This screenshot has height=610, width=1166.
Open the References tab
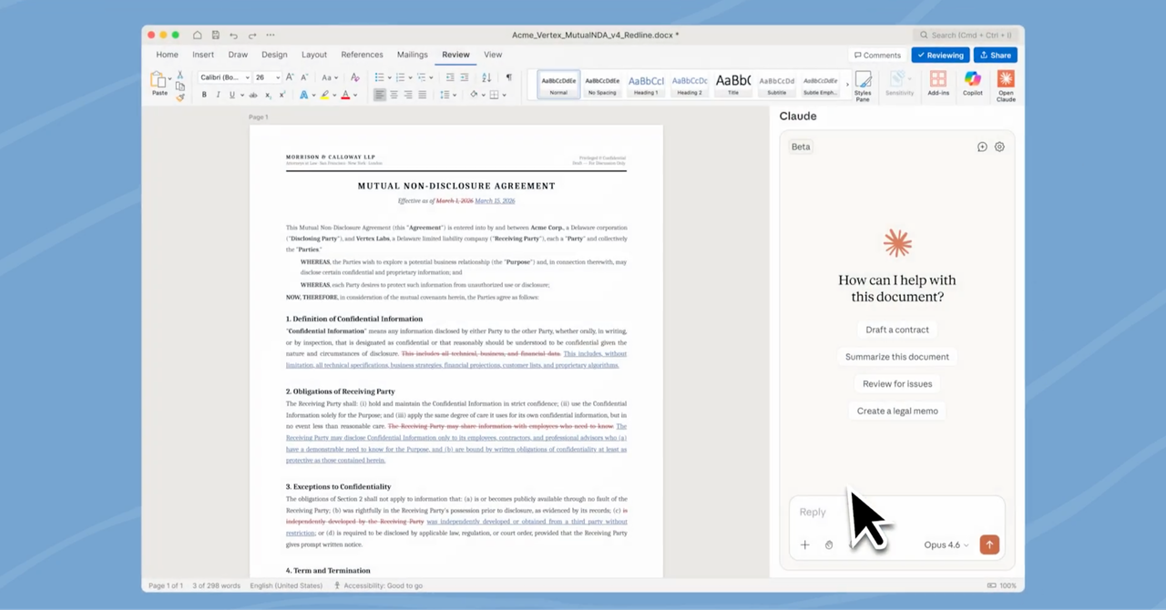pyautogui.click(x=362, y=55)
